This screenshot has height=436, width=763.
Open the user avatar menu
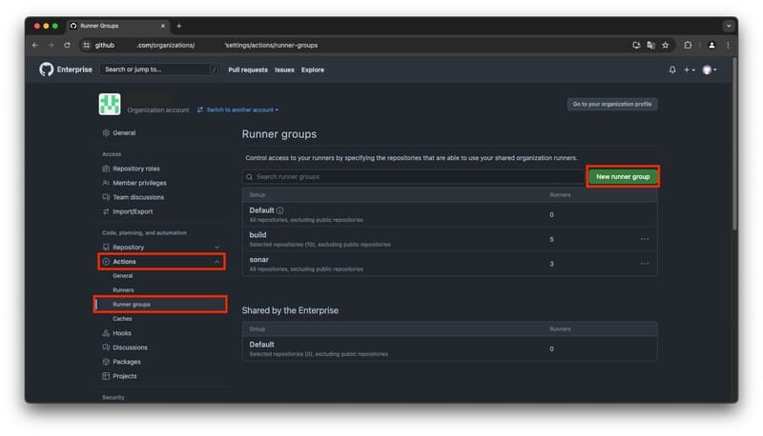[x=709, y=69]
